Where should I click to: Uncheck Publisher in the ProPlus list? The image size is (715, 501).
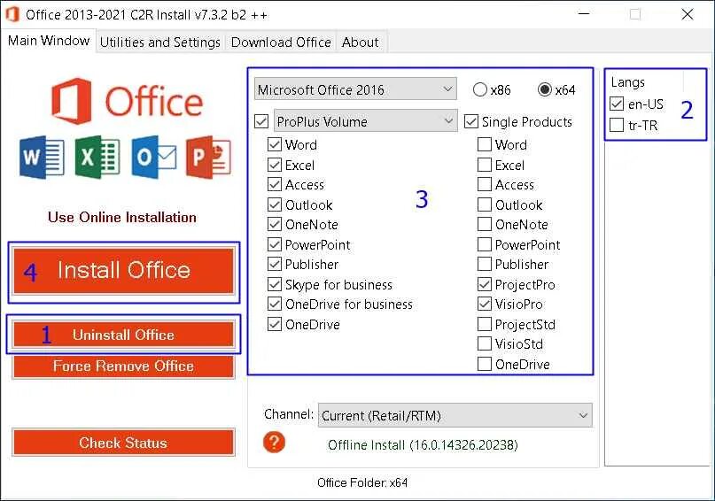tap(275, 264)
